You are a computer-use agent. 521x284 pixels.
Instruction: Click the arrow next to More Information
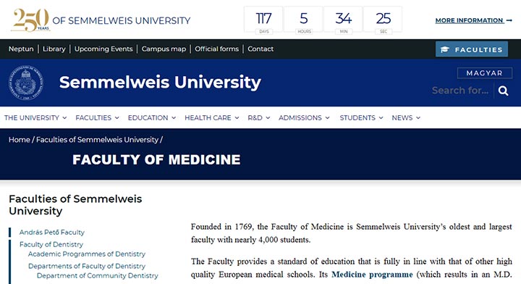509,20
